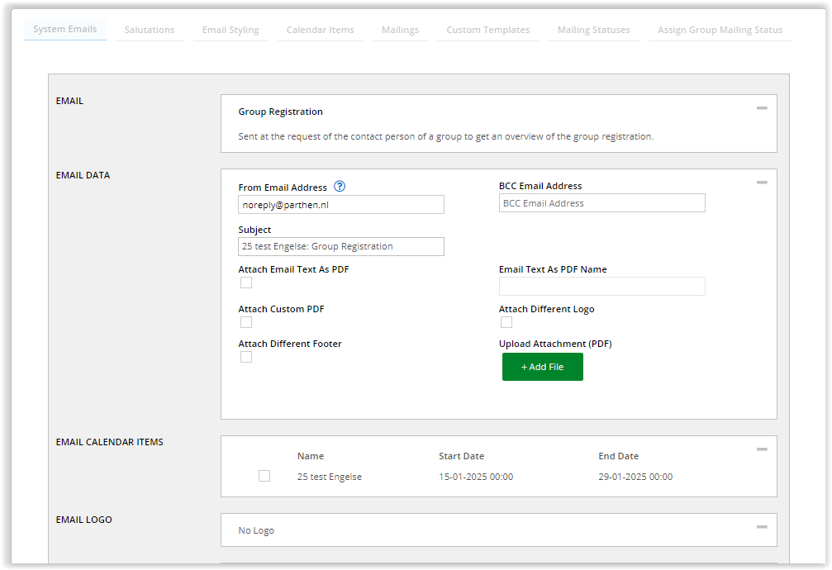The height and width of the screenshot is (570, 832).
Task: Edit the Subject field
Action: [x=341, y=246]
